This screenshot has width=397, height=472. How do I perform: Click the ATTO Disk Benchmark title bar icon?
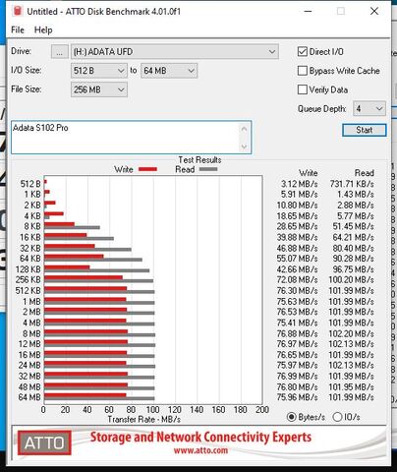click(18, 11)
